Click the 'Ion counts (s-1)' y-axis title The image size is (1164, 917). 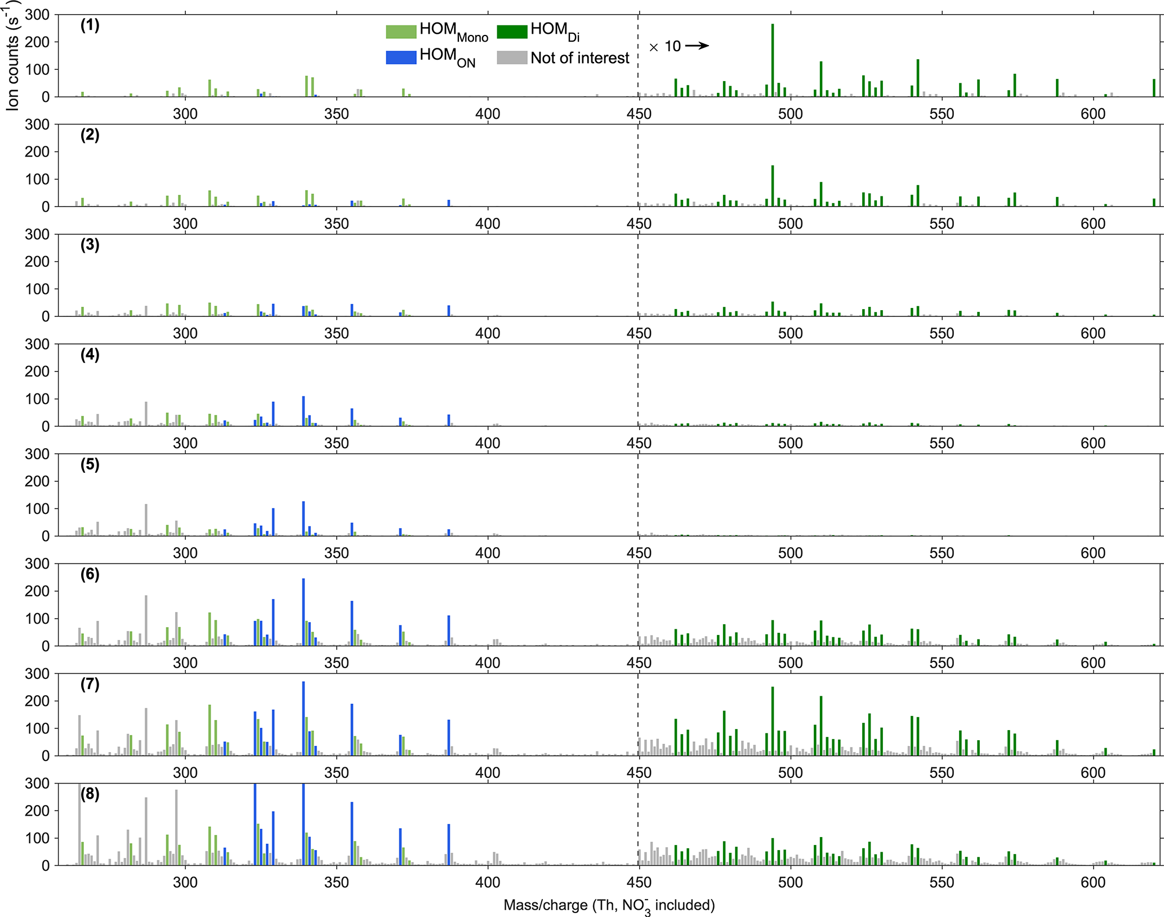coord(12,55)
